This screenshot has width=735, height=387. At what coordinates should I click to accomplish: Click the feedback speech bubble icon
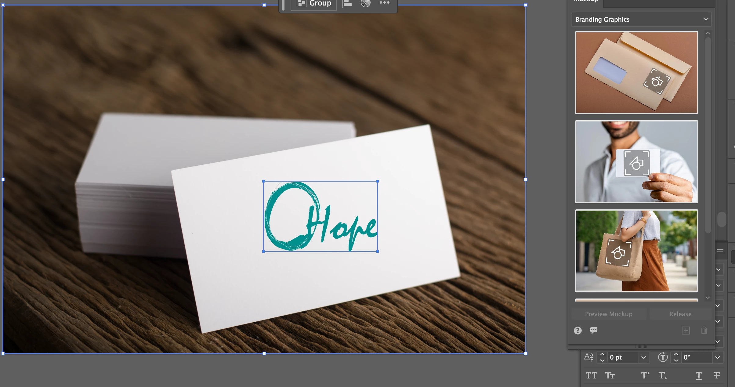click(593, 331)
